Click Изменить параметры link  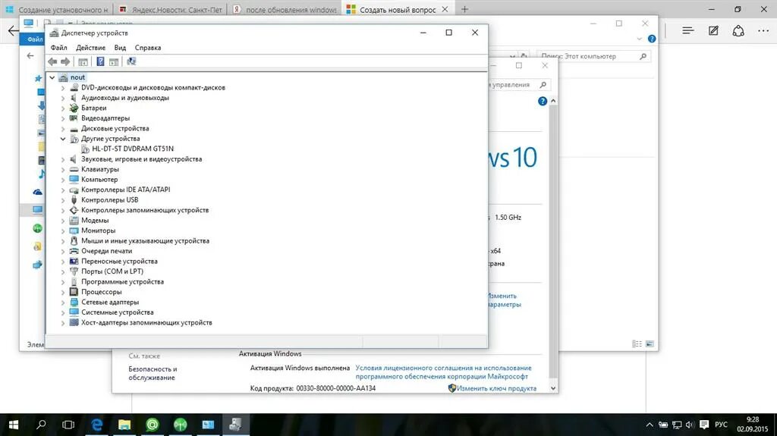click(x=505, y=300)
